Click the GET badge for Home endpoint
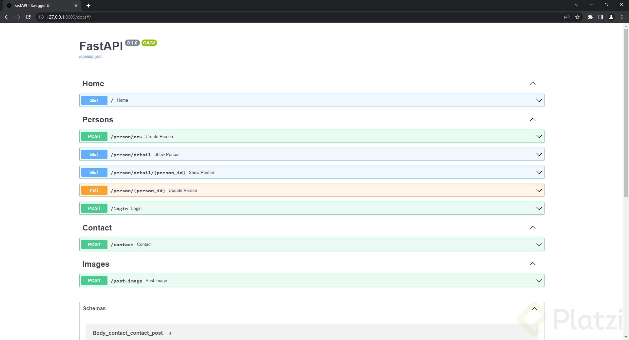 [94, 100]
